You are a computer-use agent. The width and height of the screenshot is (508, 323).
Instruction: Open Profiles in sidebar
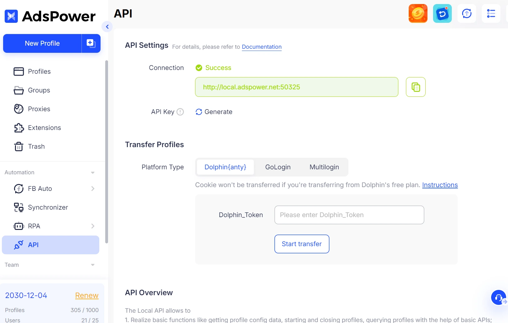(x=39, y=72)
